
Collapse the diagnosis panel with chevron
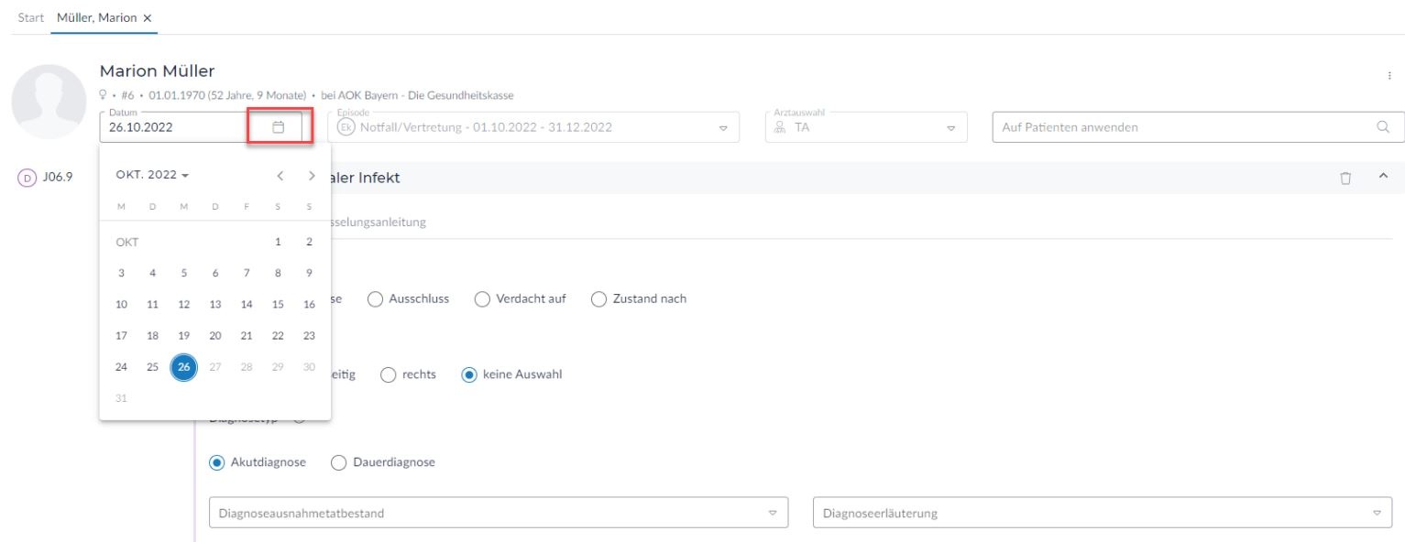pos(1384,177)
